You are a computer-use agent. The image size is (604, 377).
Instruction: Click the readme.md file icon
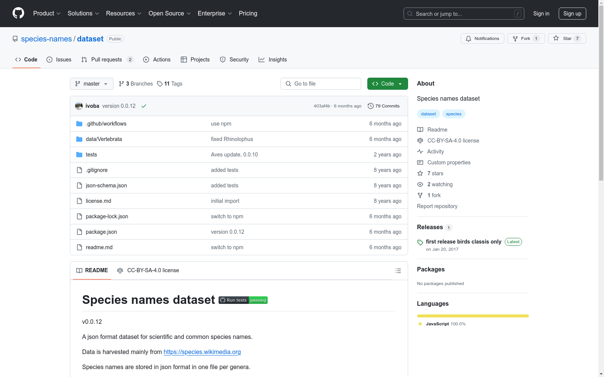tap(79, 247)
